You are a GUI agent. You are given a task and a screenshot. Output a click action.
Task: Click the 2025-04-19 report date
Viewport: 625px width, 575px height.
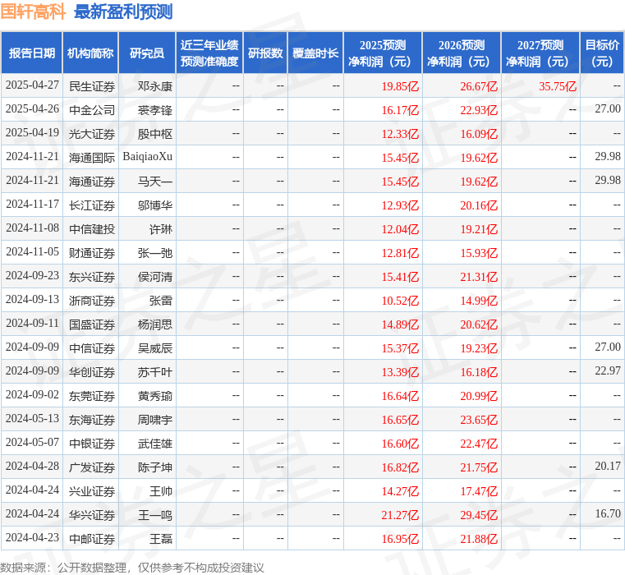point(32,133)
